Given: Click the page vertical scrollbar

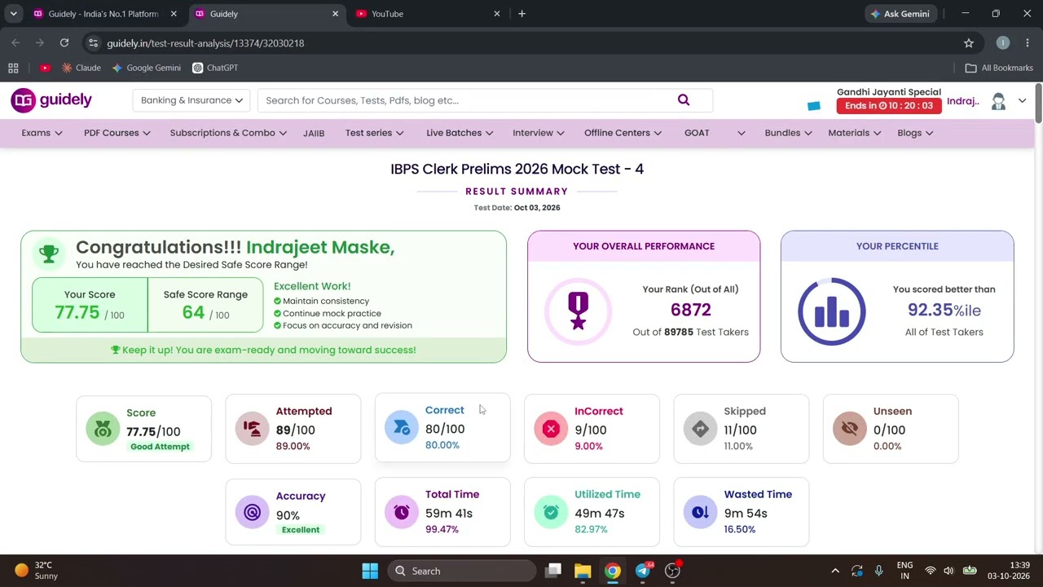Looking at the screenshot, I should (x=1038, y=103).
